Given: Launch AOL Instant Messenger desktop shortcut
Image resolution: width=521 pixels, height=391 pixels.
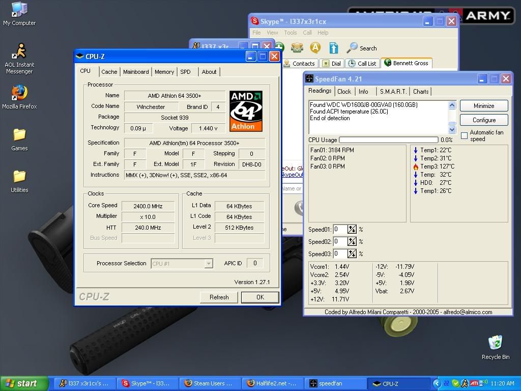Looking at the screenshot, I should (19, 59).
